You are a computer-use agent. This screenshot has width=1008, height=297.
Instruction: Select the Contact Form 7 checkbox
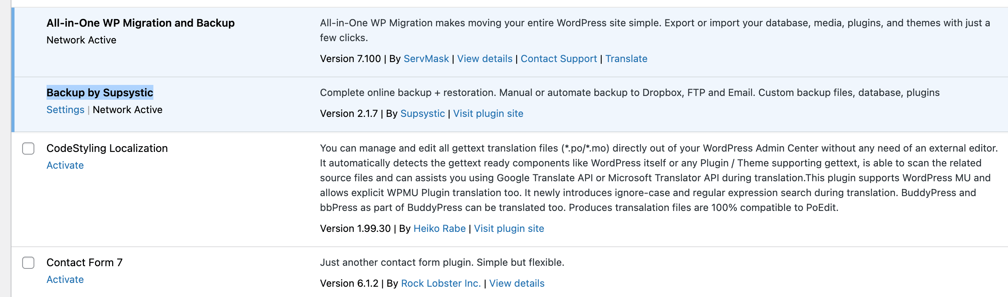28,263
